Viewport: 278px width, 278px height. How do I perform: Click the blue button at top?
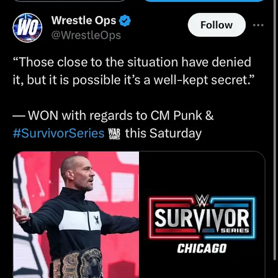[205, 0]
